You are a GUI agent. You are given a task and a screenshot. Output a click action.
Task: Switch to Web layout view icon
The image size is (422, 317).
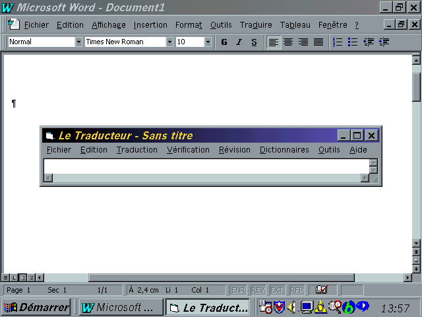coord(14,277)
